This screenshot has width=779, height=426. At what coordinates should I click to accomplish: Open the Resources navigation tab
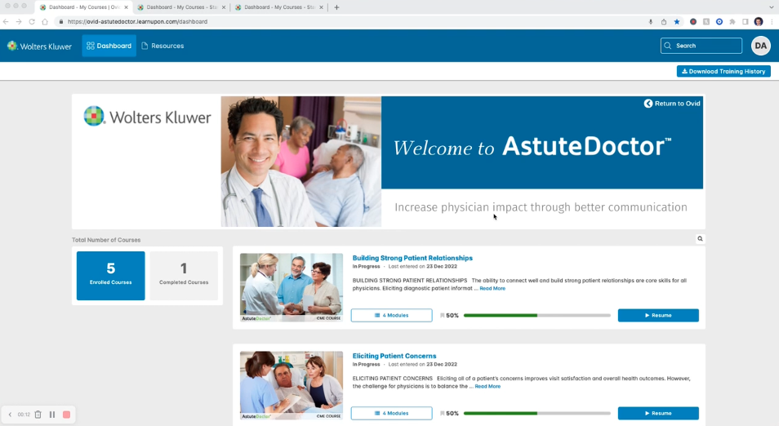[162, 46]
